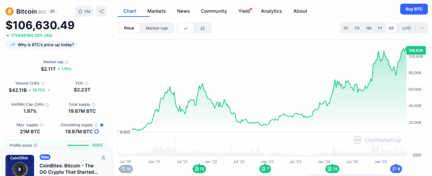The image size is (432, 176).
Task: Set chart range to 1Y
Action: click(380, 28)
